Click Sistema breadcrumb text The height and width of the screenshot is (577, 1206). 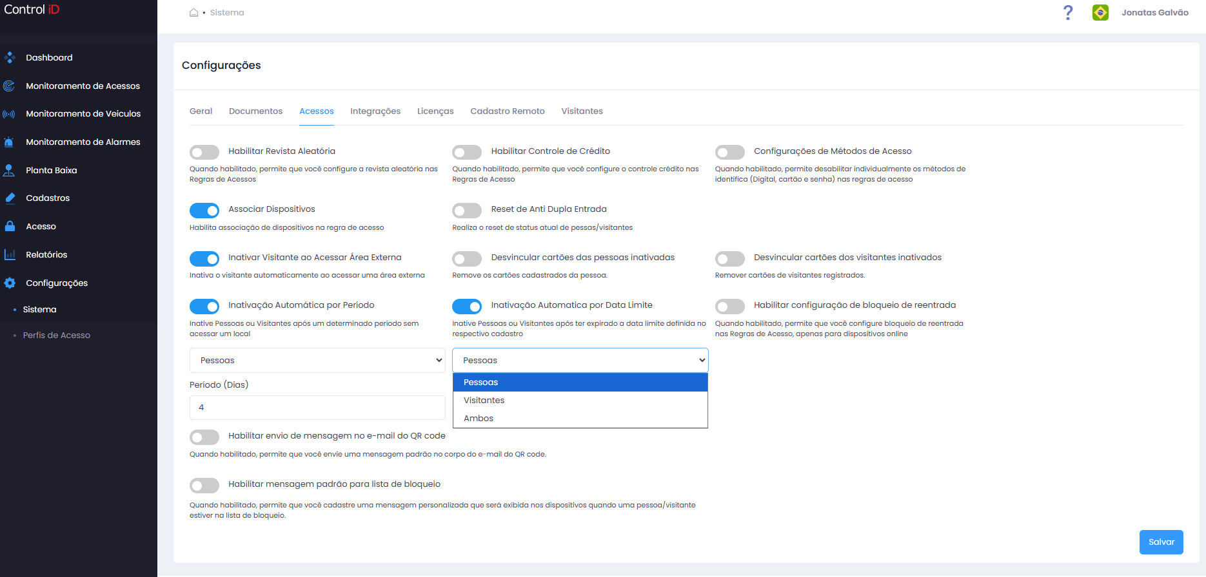227,12
